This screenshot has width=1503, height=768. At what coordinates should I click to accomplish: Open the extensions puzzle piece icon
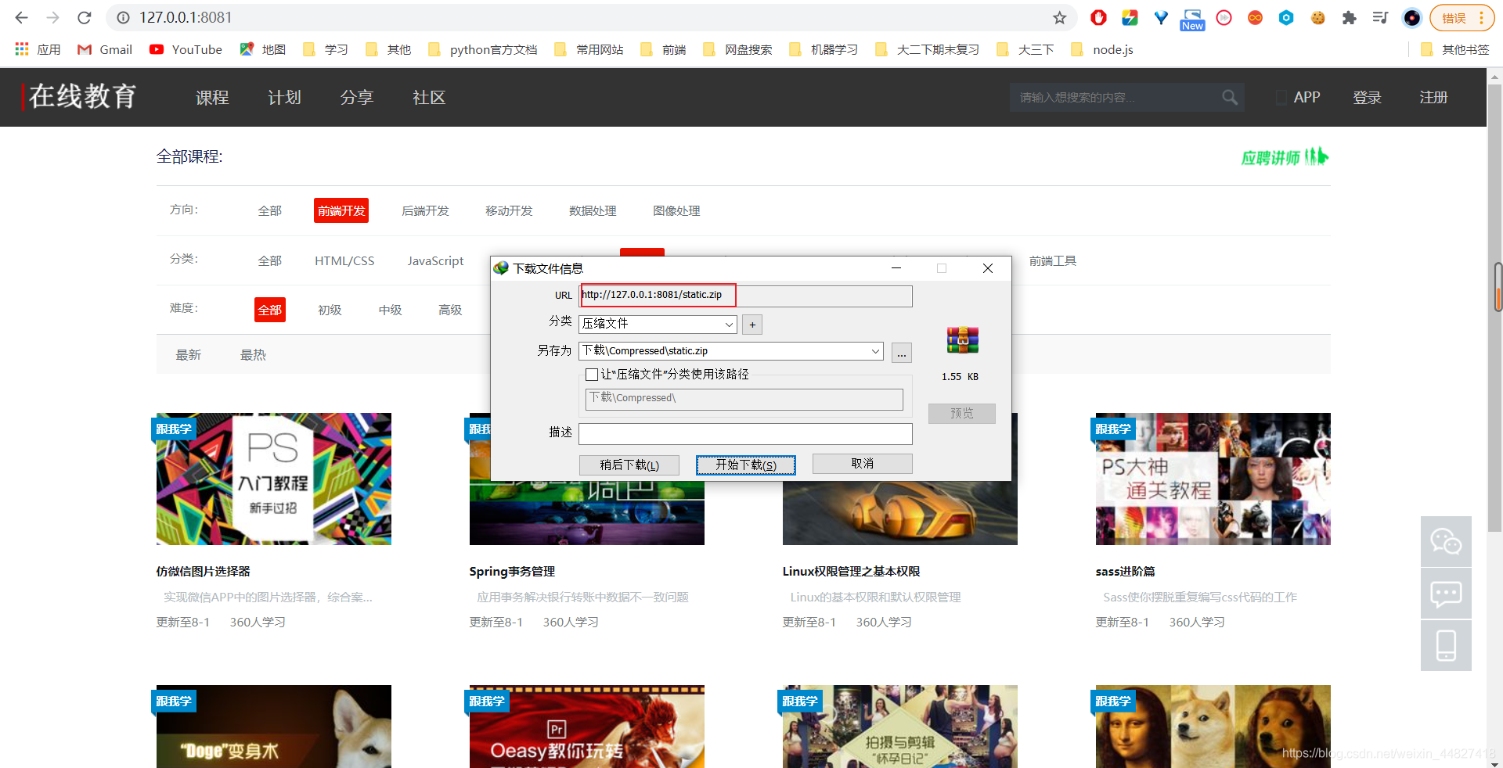coord(1349,17)
